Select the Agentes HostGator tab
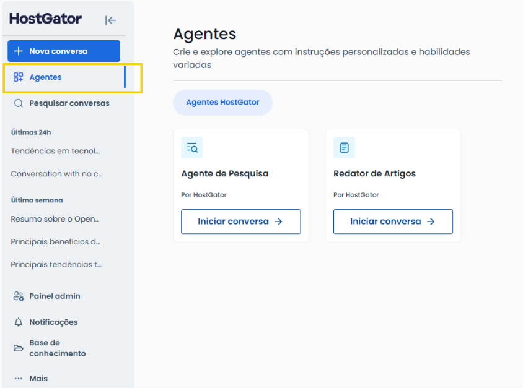 coord(222,103)
